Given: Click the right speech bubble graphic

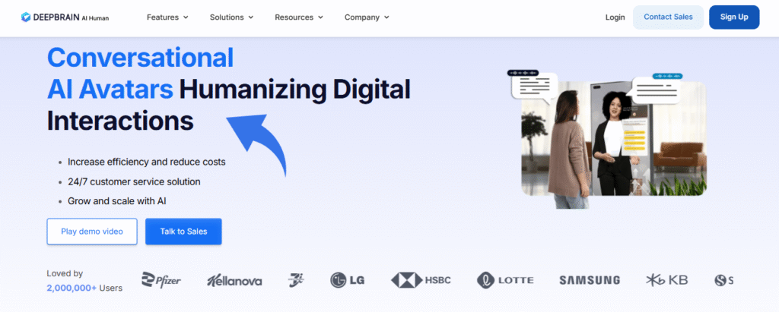Looking at the screenshot, I should pos(653,89).
